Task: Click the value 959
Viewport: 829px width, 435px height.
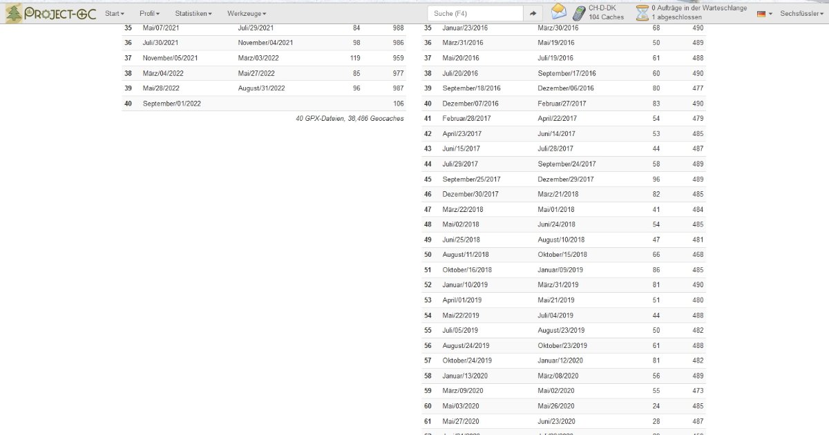Action: 398,58
